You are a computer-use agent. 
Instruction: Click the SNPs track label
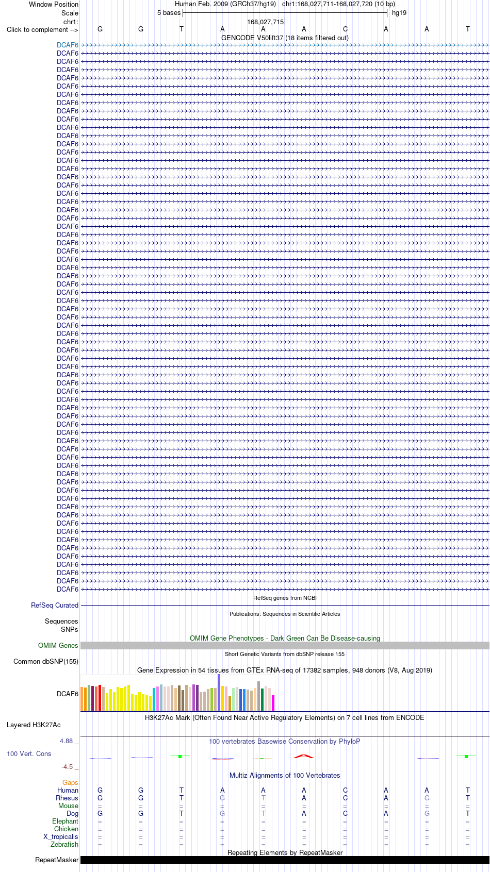click(69, 629)
